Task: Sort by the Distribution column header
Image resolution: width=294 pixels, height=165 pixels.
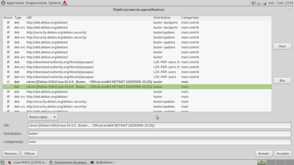Action: [166, 17]
